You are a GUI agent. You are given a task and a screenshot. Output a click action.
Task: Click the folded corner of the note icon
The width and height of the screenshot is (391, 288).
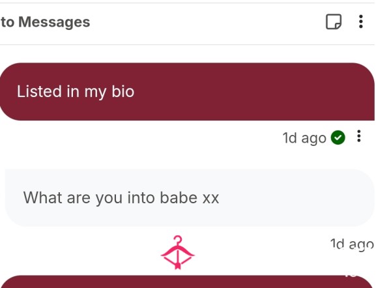[x=338, y=25]
